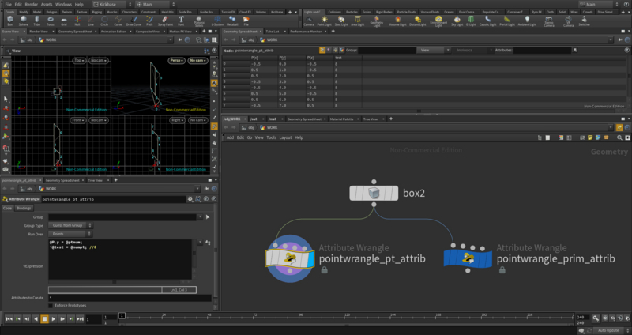Toggle display flag on pointwrangle_pt_attrib node
The height and width of the screenshot is (335, 632).
(310, 258)
